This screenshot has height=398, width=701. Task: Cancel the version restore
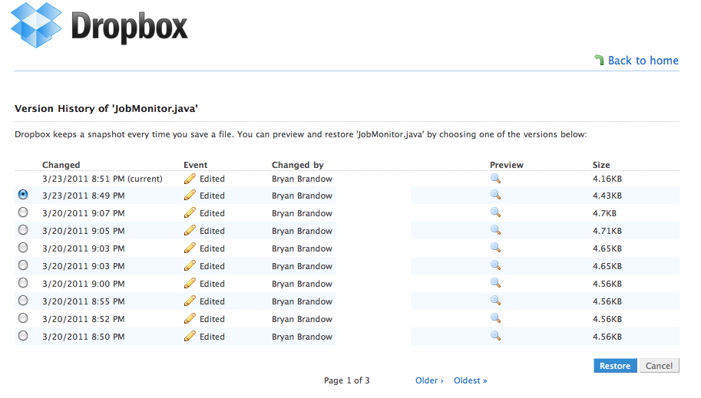click(x=659, y=366)
